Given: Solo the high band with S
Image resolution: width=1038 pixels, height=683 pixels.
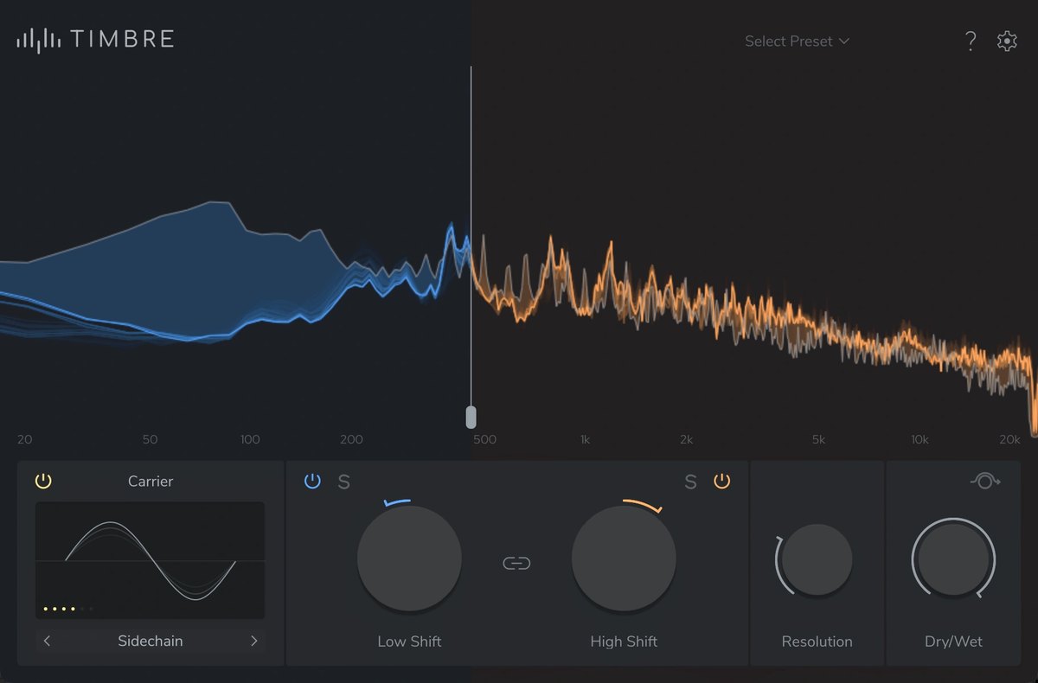Looking at the screenshot, I should tap(690, 482).
